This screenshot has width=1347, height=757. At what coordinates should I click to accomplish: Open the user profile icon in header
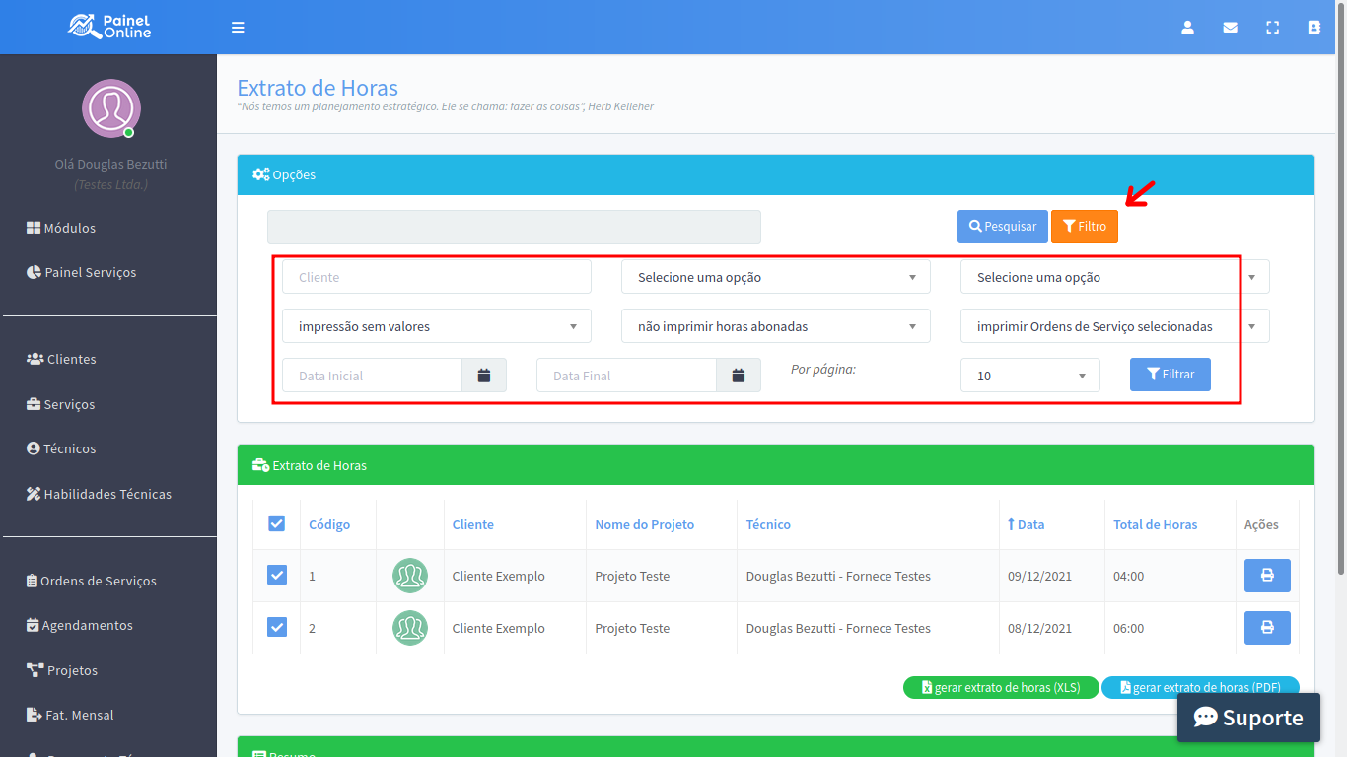tap(1188, 28)
